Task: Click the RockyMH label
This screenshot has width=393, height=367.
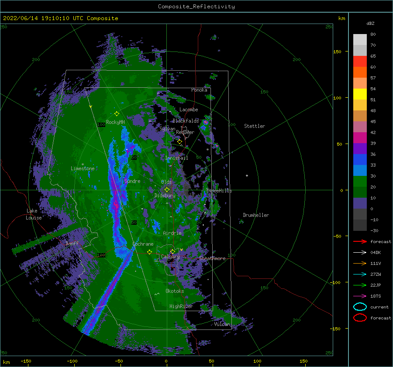Action: [115, 122]
